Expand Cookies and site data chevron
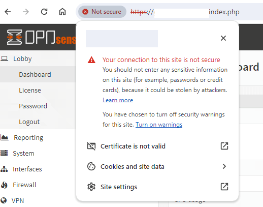 tap(224, 166)
